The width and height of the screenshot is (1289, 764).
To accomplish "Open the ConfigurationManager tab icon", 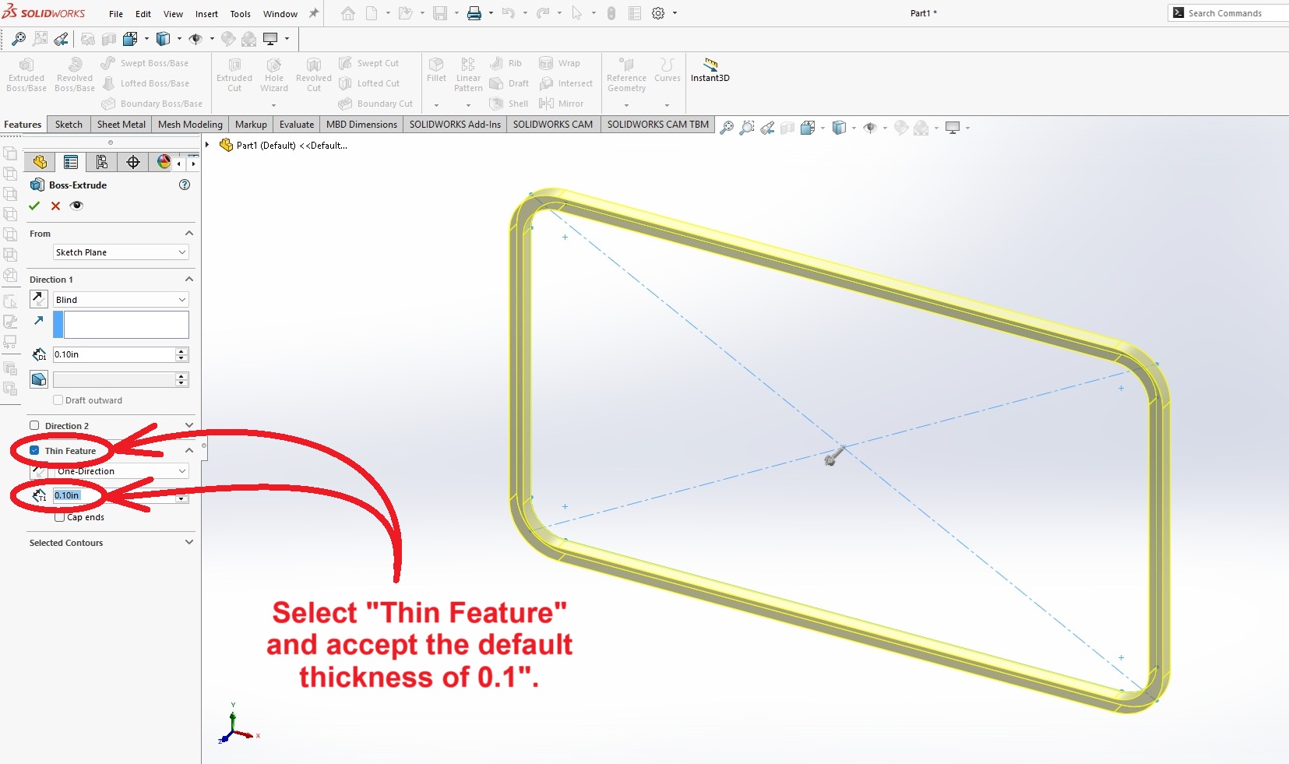I will coord(102,162).
